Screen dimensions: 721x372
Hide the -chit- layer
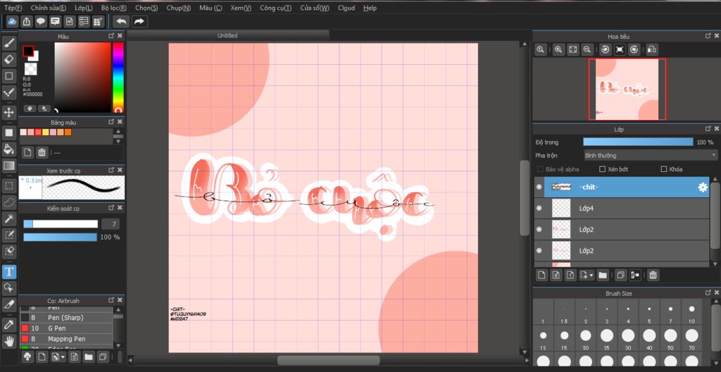pos(539,187)
